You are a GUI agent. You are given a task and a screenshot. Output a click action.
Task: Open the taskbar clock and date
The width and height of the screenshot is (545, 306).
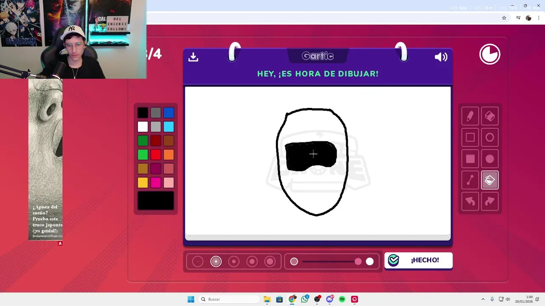524,299
